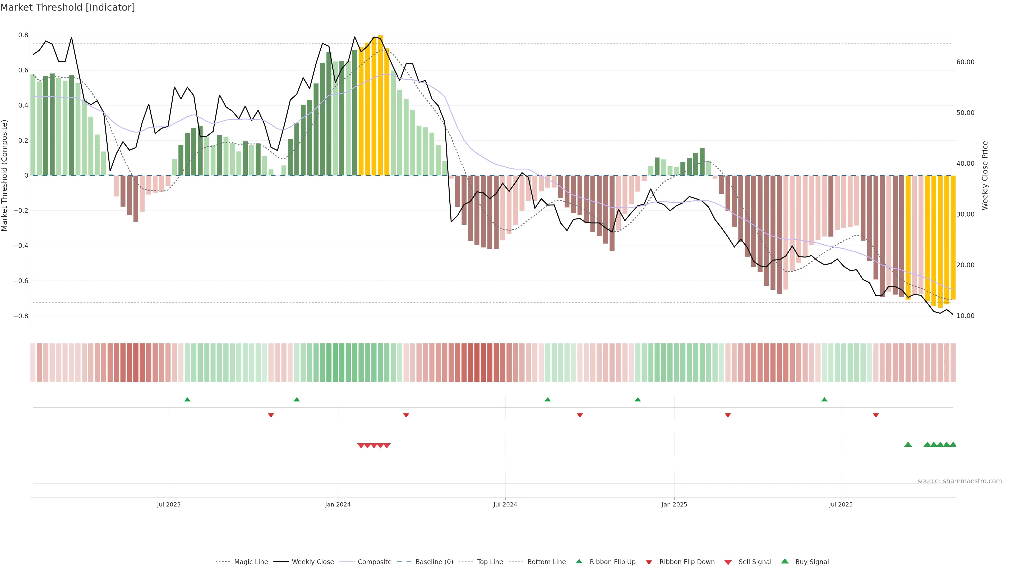Toggle the Magic Line legend entry
This screenshot has height=571, width=1015.
point(251,562)
